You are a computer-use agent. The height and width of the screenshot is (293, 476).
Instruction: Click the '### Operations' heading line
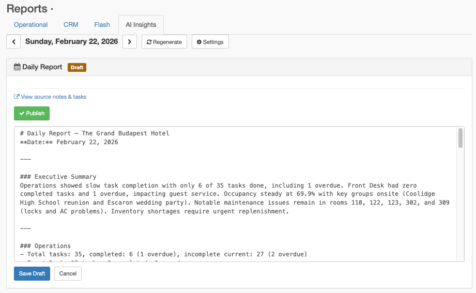pos(45,246)
